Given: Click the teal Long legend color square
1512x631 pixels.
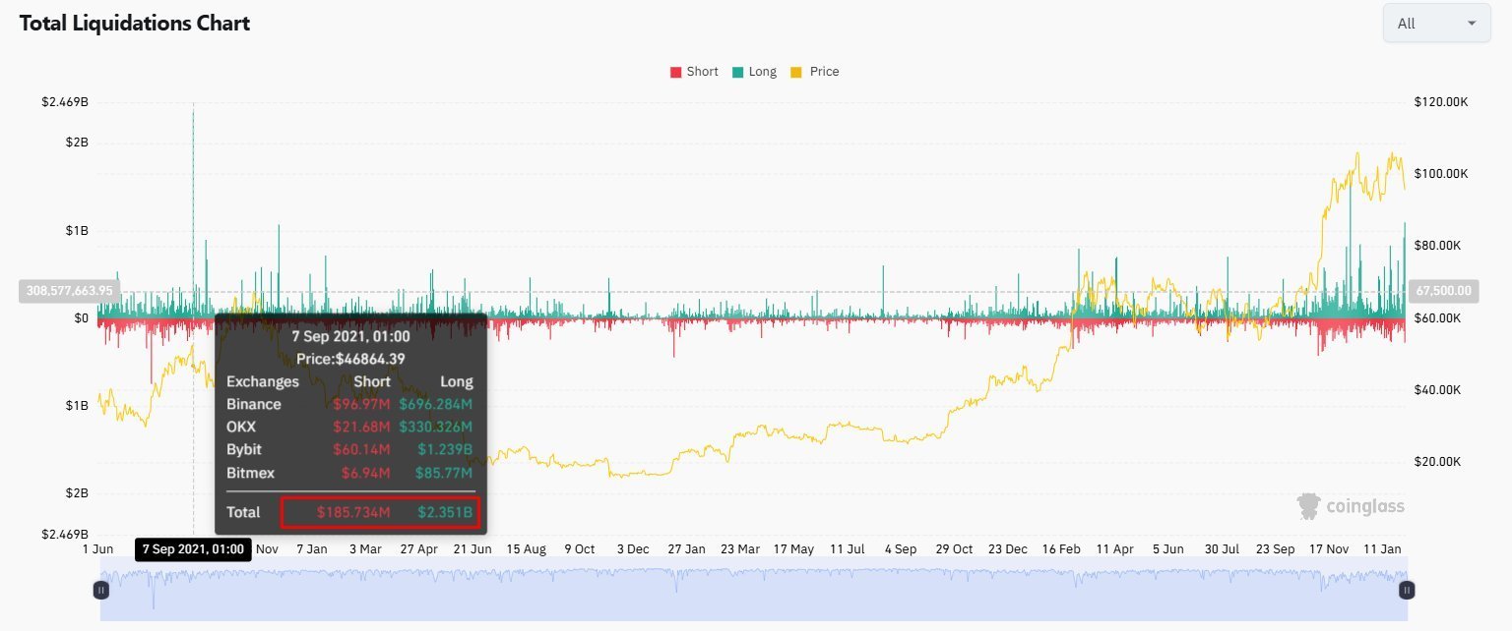Looking at the screenshot, I should [737, 72].
